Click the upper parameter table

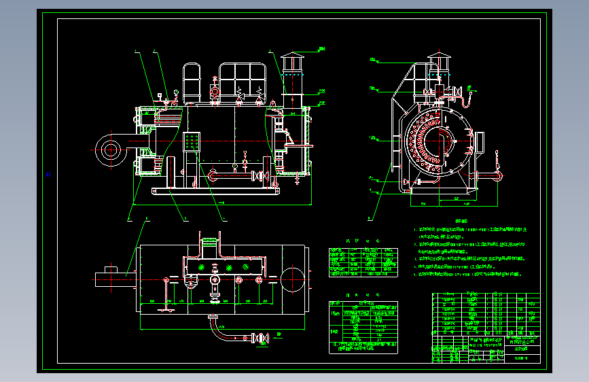click(363, 262)
